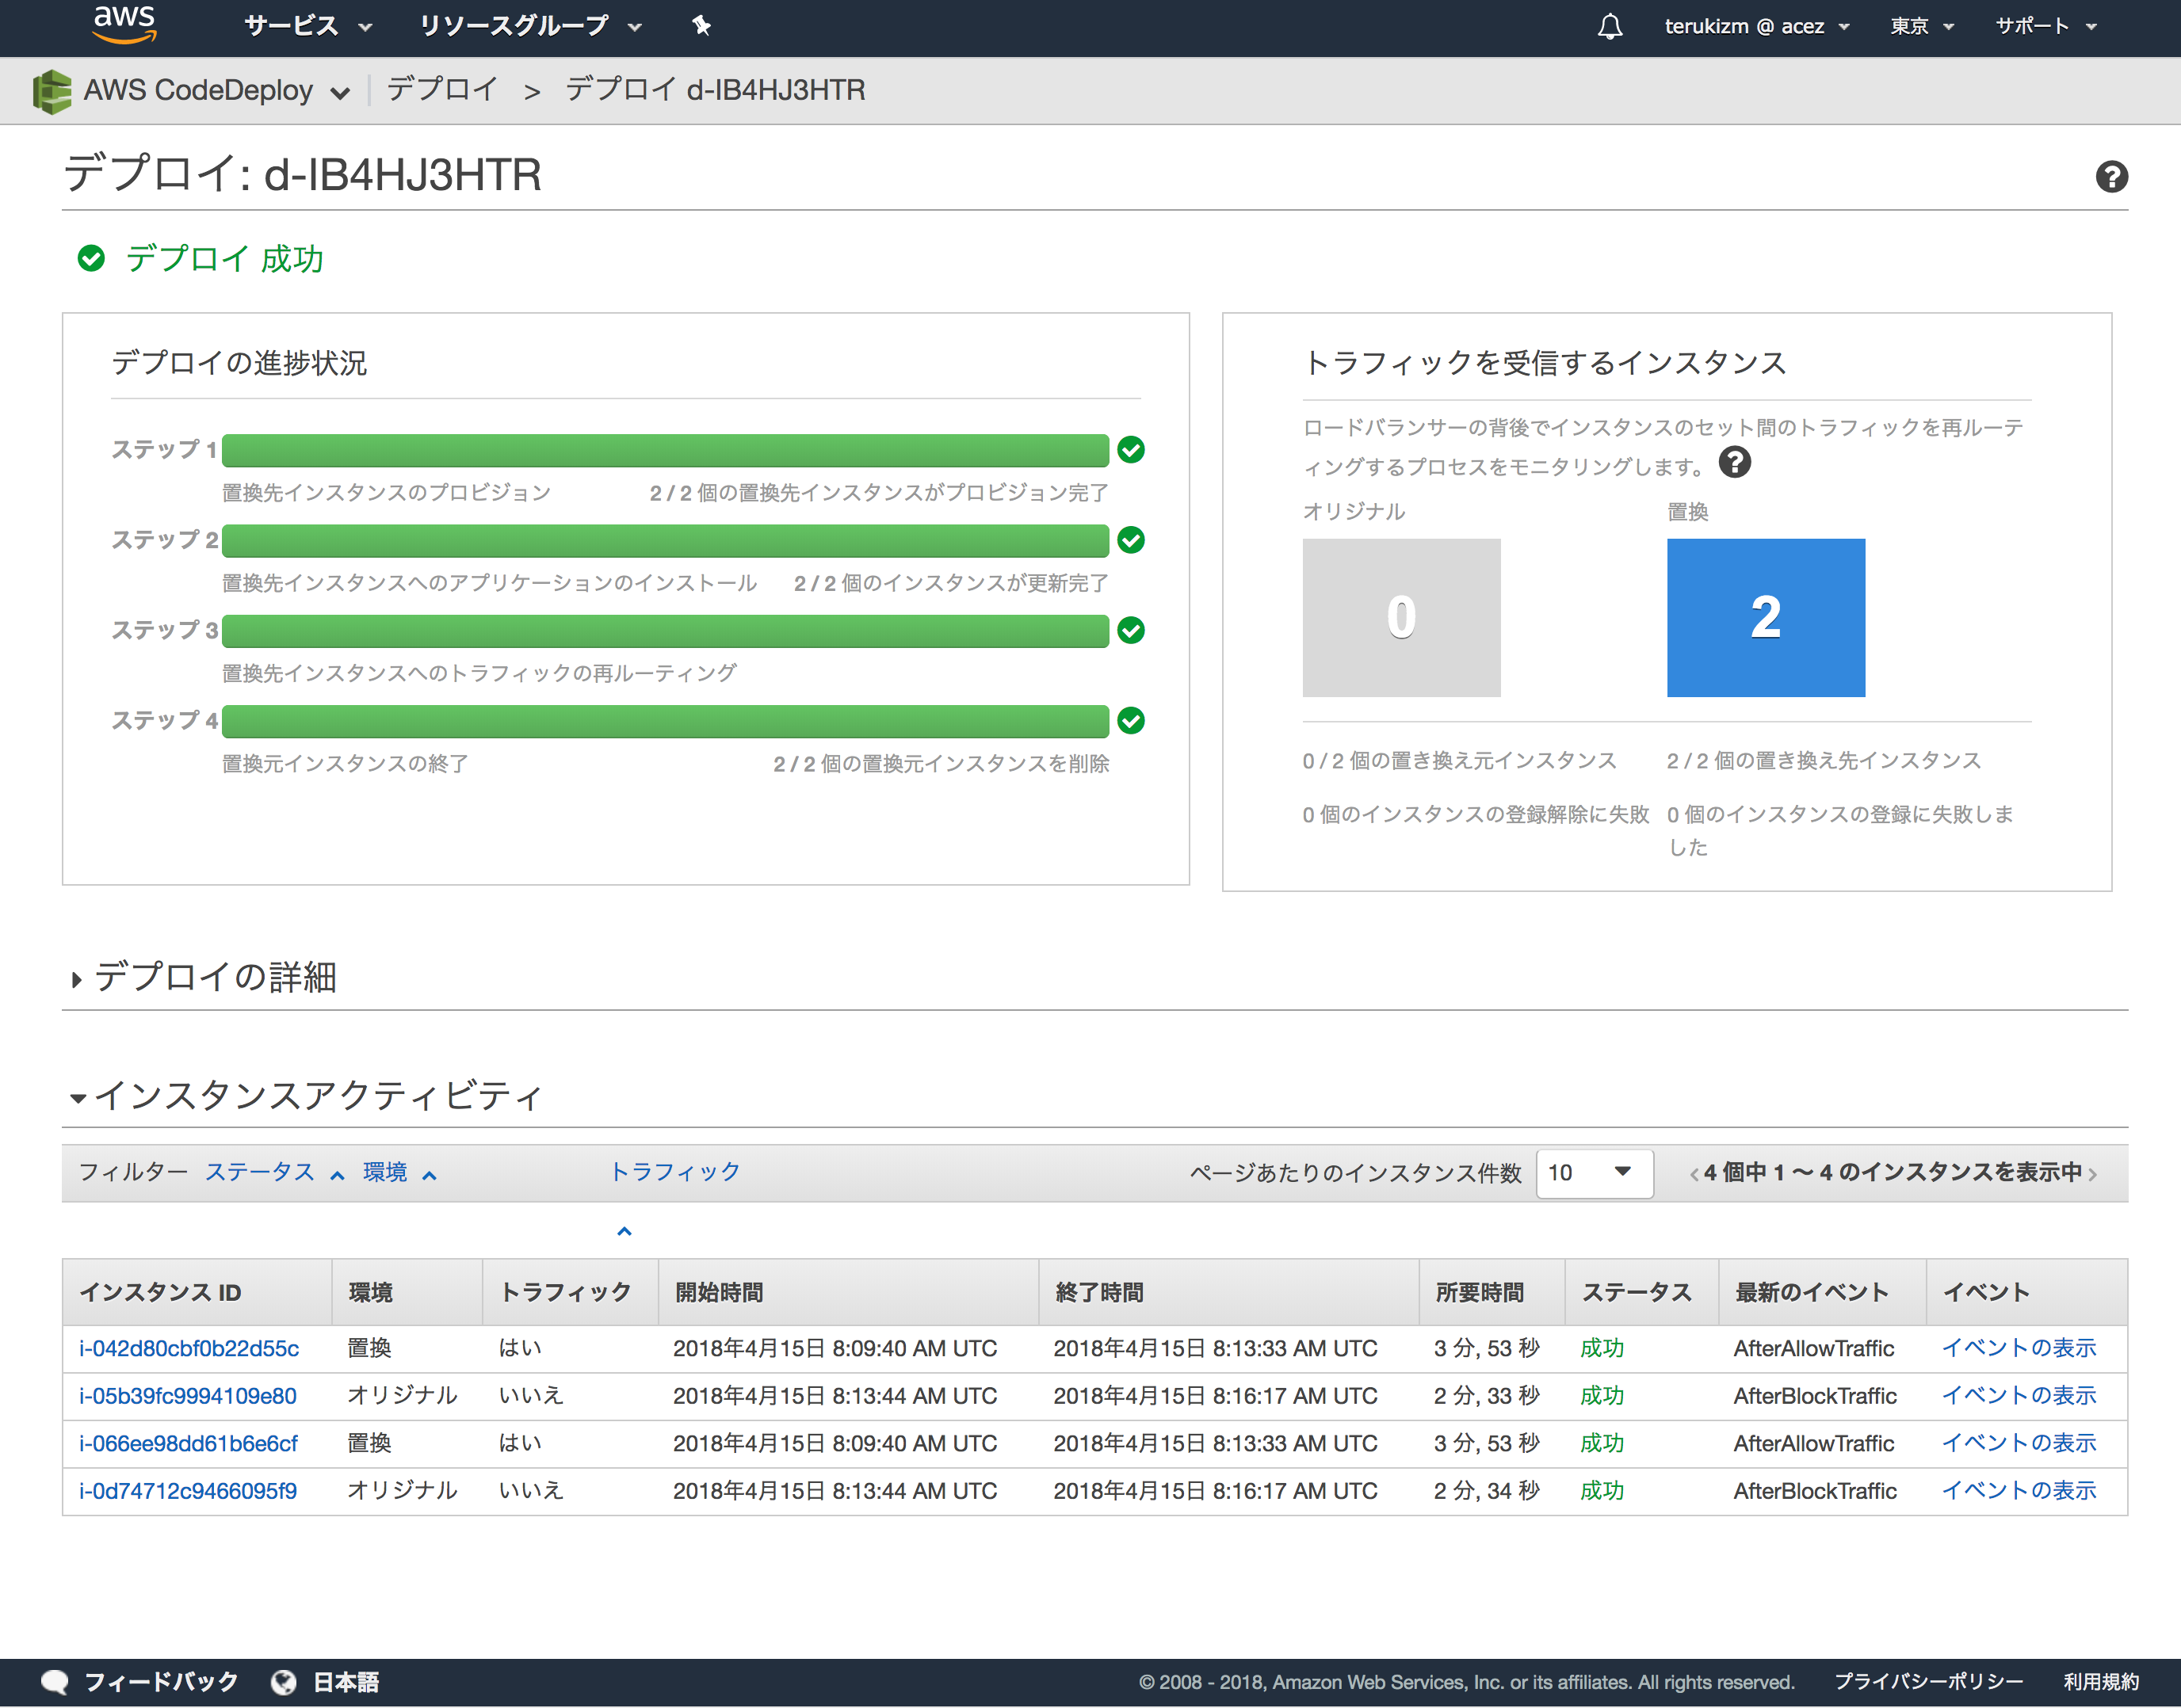Click the Step 1 progress bar
This screenshot has height=1708, width=2181.
tap(665, 450)
